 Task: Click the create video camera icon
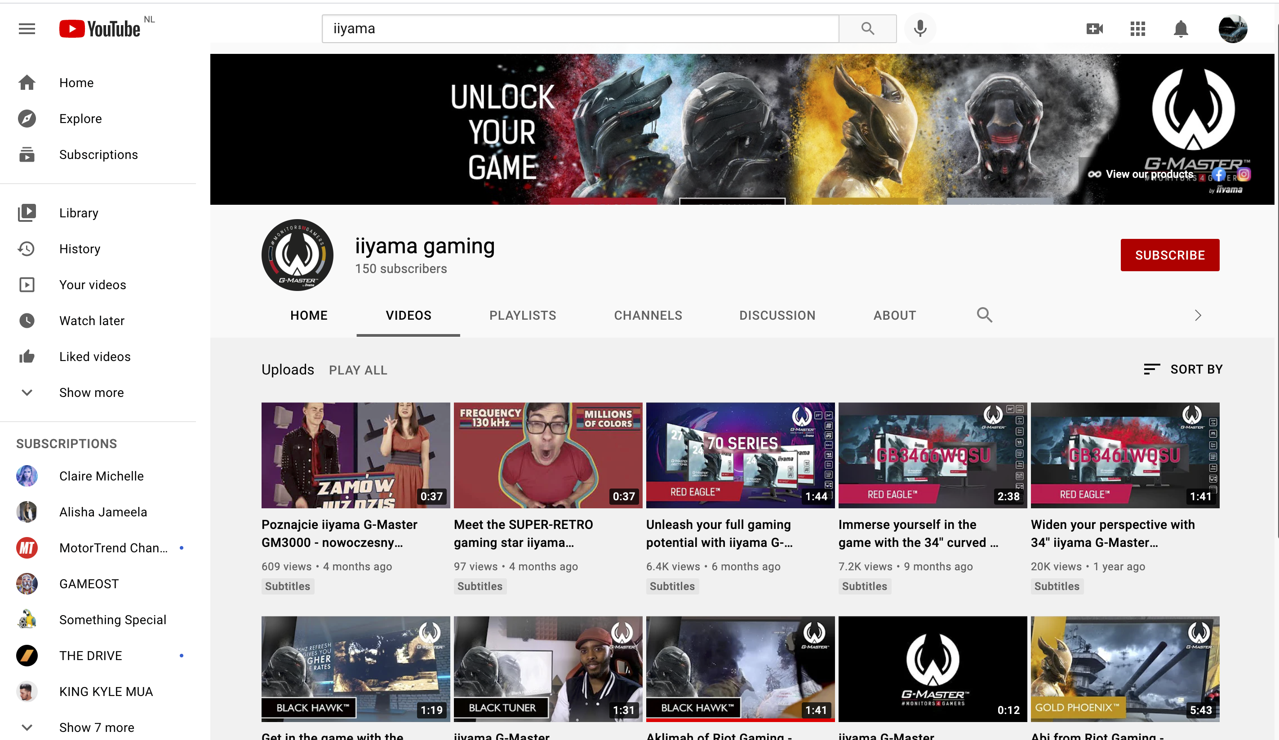pos(1094,29)
